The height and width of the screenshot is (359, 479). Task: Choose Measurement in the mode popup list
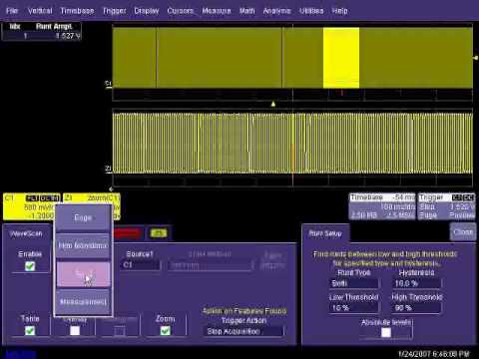tap(83, 302)
